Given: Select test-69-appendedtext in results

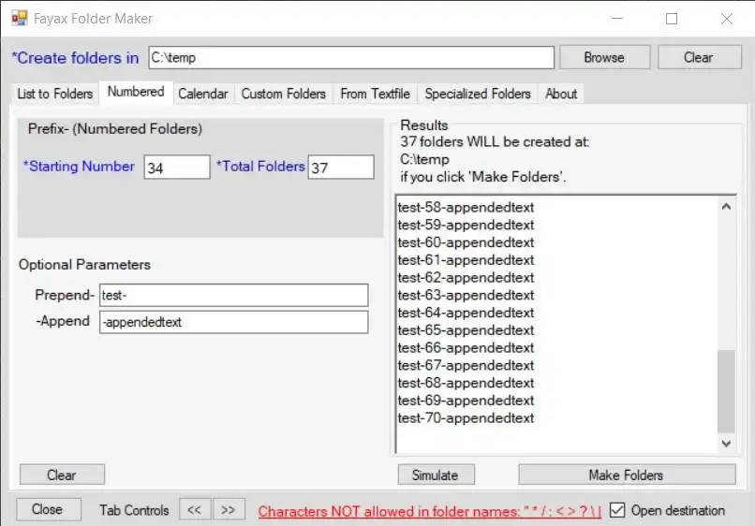Looking at the screenshot, I should pyautogui.click(x=466, y=401).
